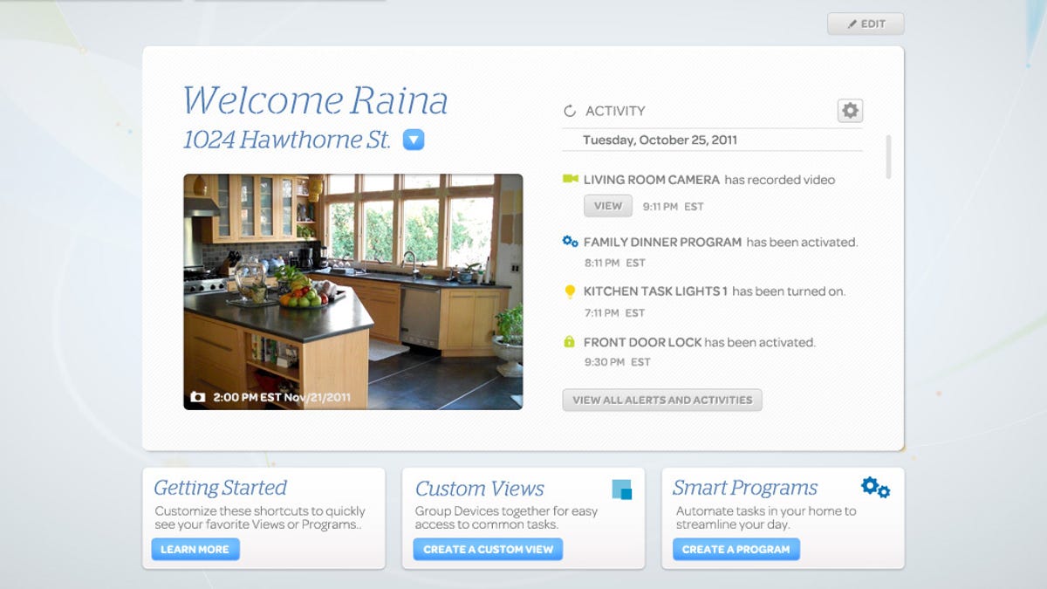Screen dimensions: 1047x589
Task: Click the green front door lock icon
Action: tap(570, 342)
